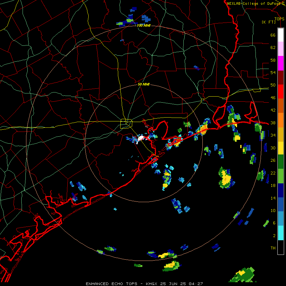This screenshot has width=286, height=286.
Task: Click the '50 NMI' range ring label
Action: (x=144, y=84)
